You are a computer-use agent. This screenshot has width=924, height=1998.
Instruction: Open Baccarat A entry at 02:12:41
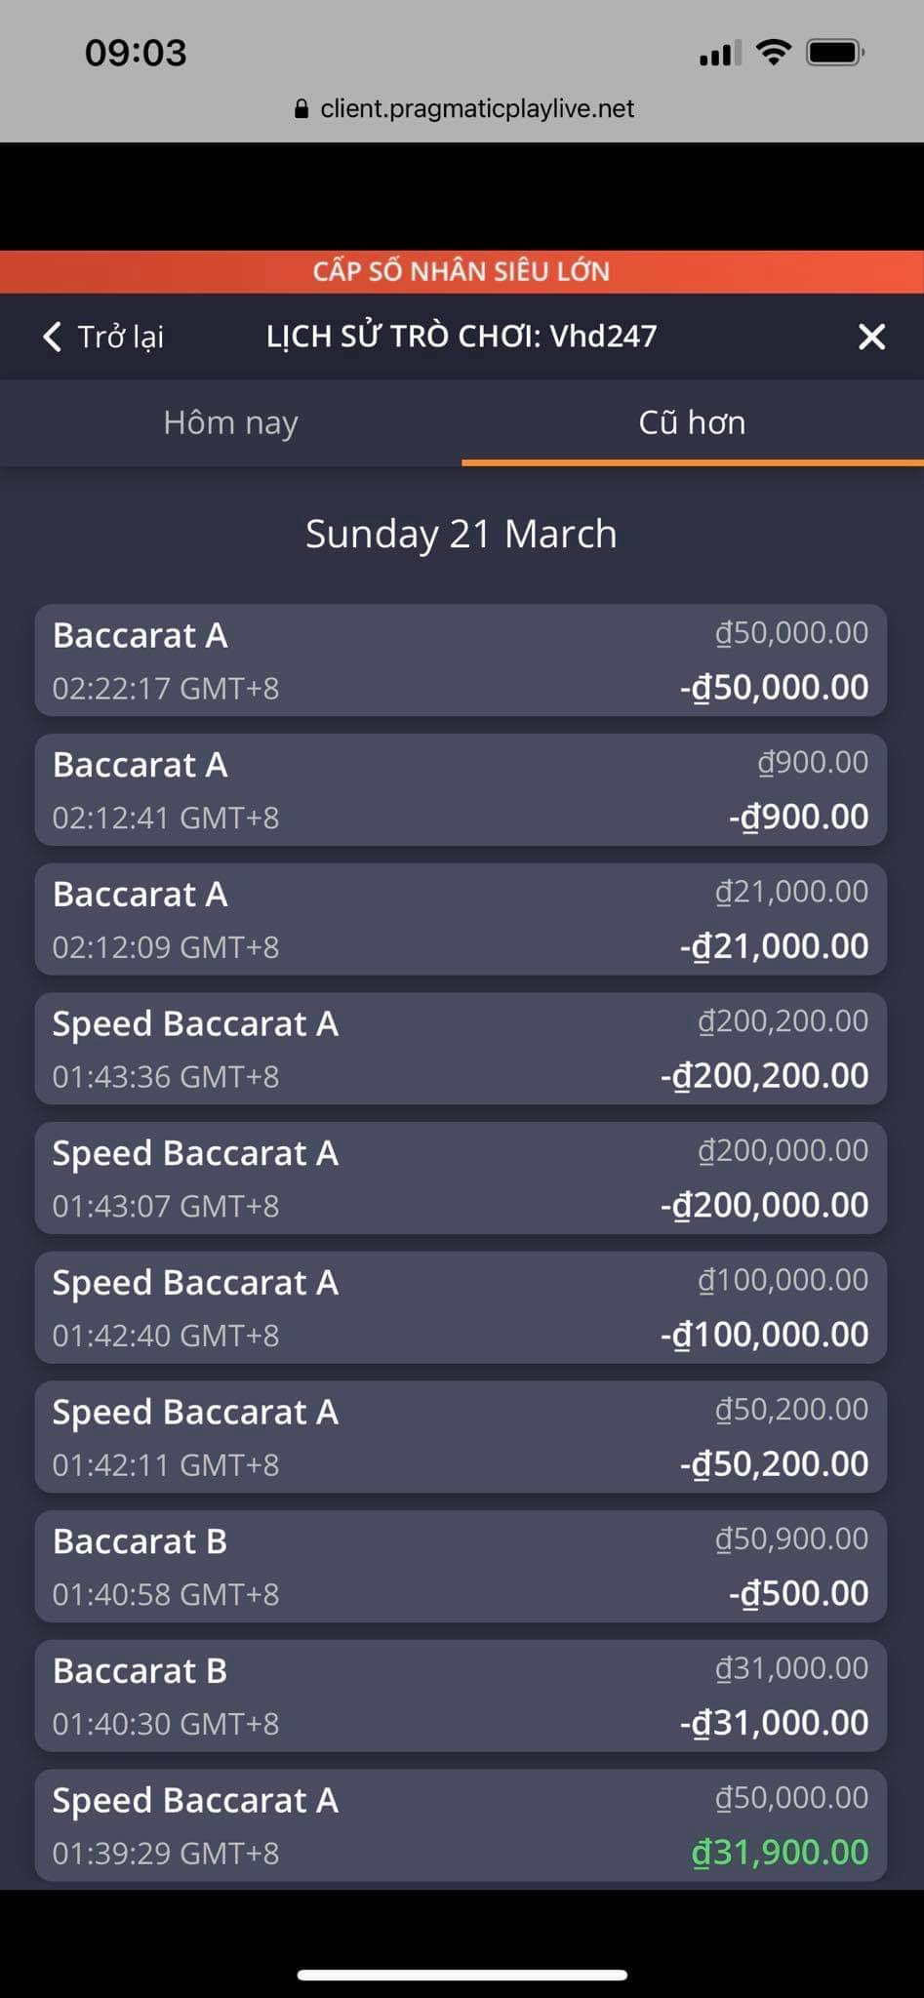click(x=461, y=790)
